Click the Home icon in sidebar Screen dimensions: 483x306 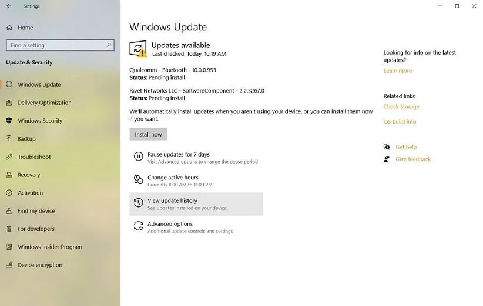[9, 28]
